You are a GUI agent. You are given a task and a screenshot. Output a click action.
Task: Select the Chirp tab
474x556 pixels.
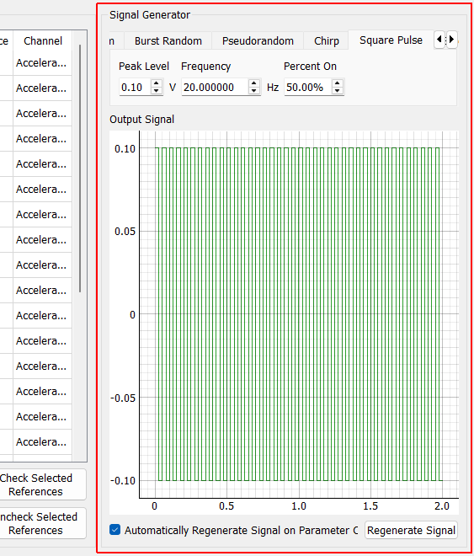[x=327, y=40]
